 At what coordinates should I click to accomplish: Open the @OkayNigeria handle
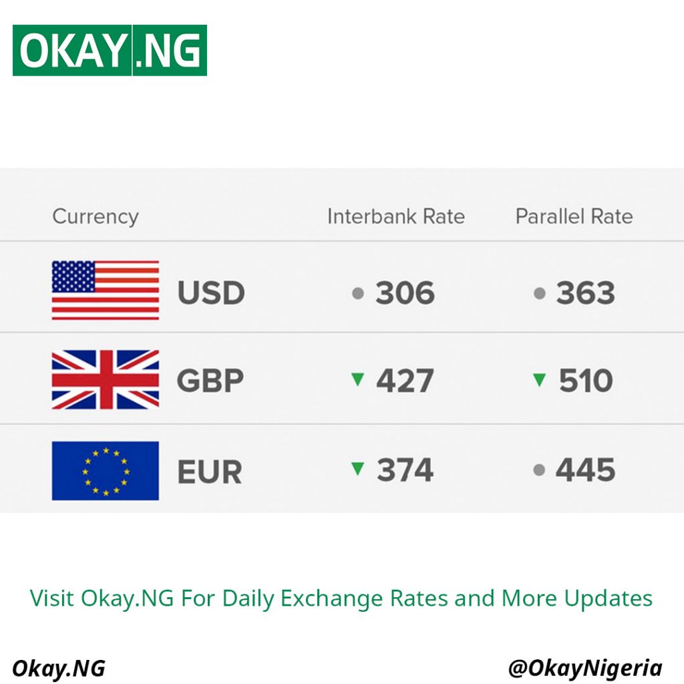[x=585, y=668]
